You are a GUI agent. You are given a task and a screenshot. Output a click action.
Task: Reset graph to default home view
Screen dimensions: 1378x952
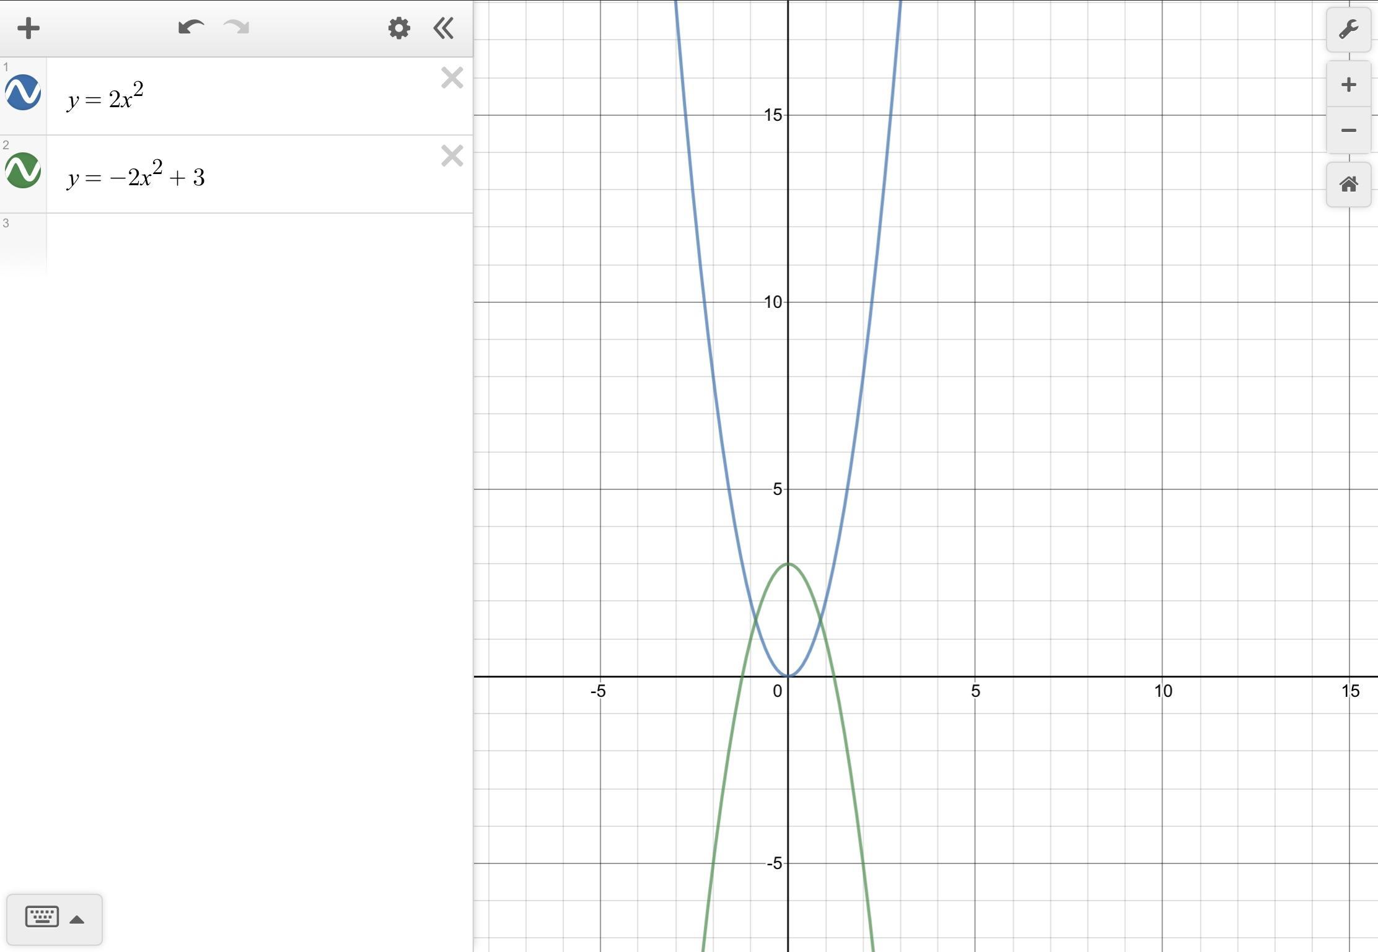pyautogui.click(x=1348, y=185)
